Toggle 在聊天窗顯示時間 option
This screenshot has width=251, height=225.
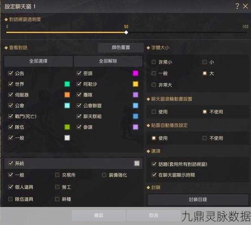(154, 175)
